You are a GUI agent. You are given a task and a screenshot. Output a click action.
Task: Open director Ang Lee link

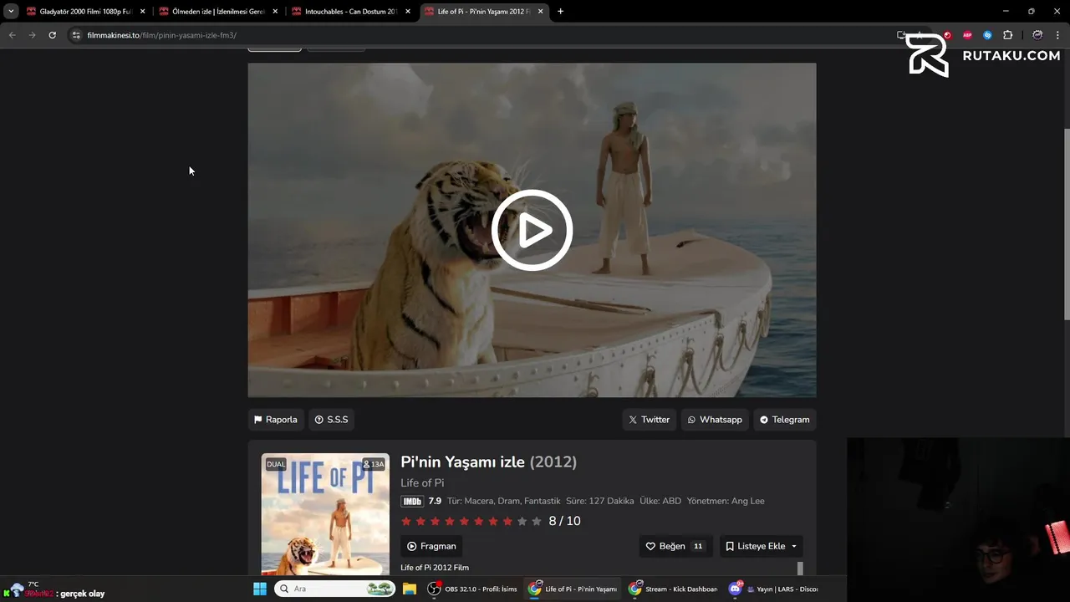pos(748,501)
